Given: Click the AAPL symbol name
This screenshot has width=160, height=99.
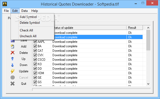Looking at the screenshot, I should click(x=41, y=42).
